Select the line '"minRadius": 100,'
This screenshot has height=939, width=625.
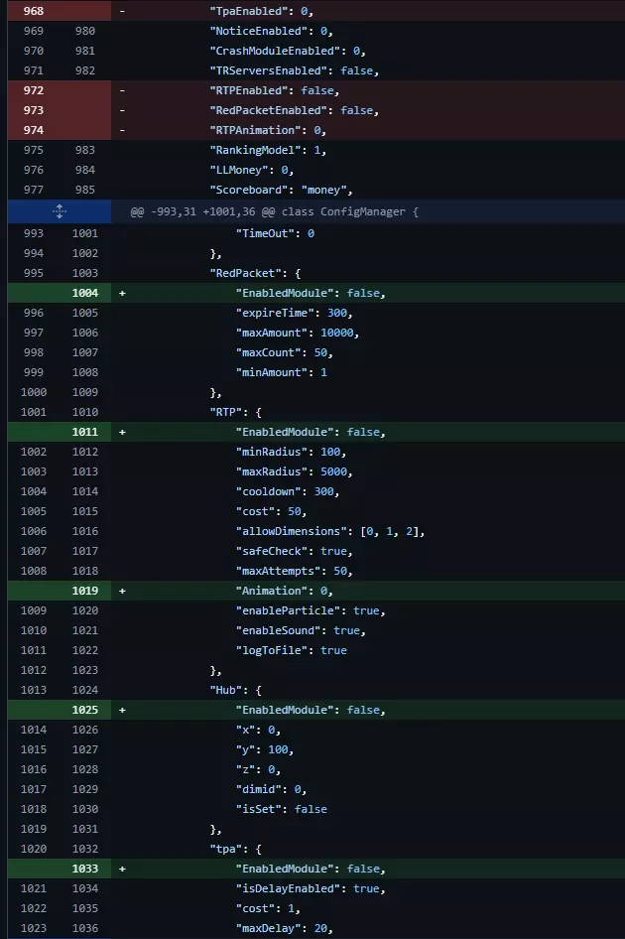coord(291,451)
